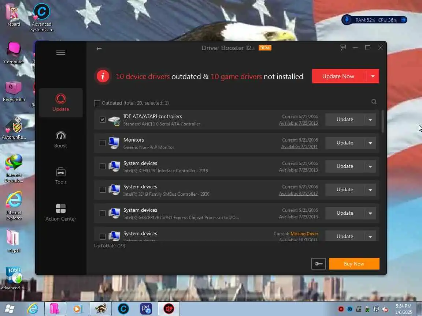Click the Available: 7/1/2011 link

click(x=299, y=147)
